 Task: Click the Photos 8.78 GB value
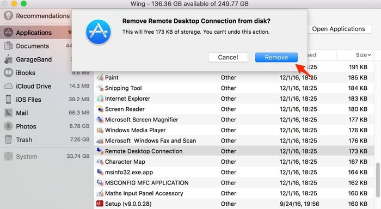pyautogui.click(x=79, y=126)
